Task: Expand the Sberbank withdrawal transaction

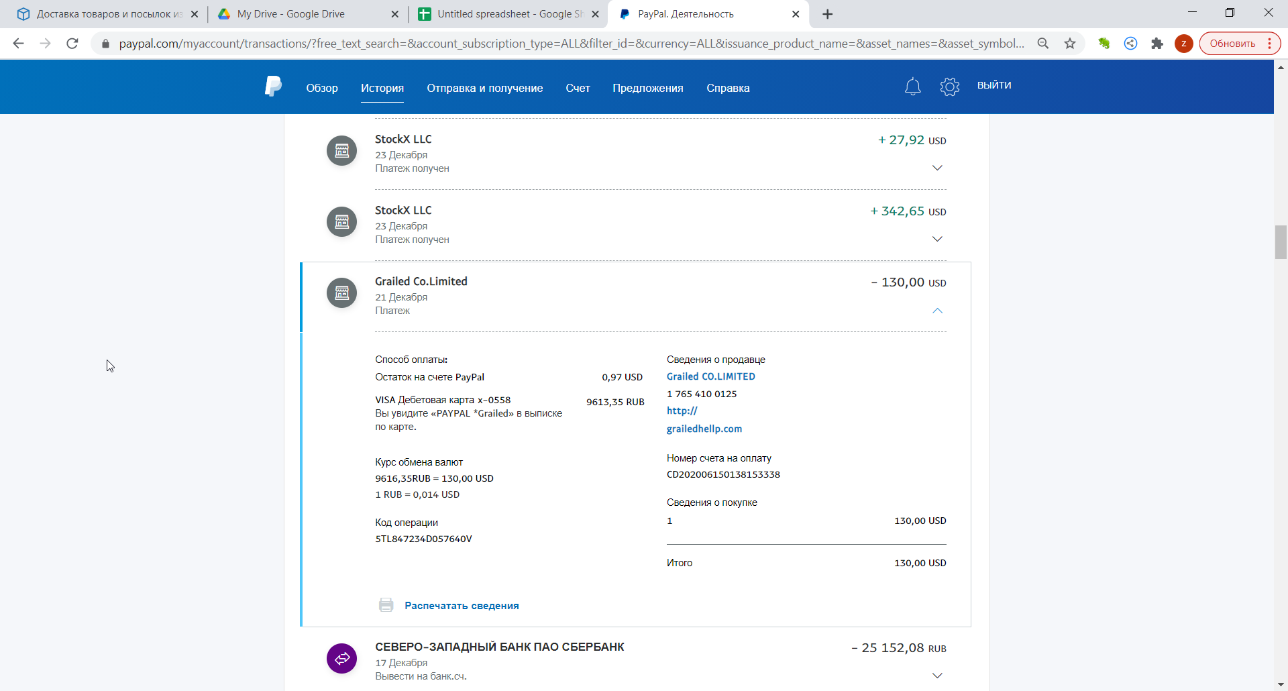Action: 937,676
